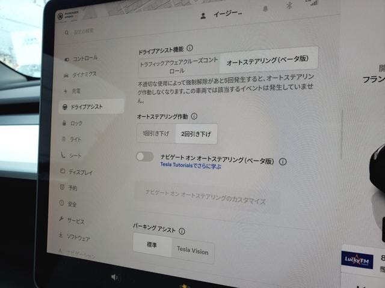Open シート seat settings
This screenshot has height=288, width=385.
[x=71, y=155]
